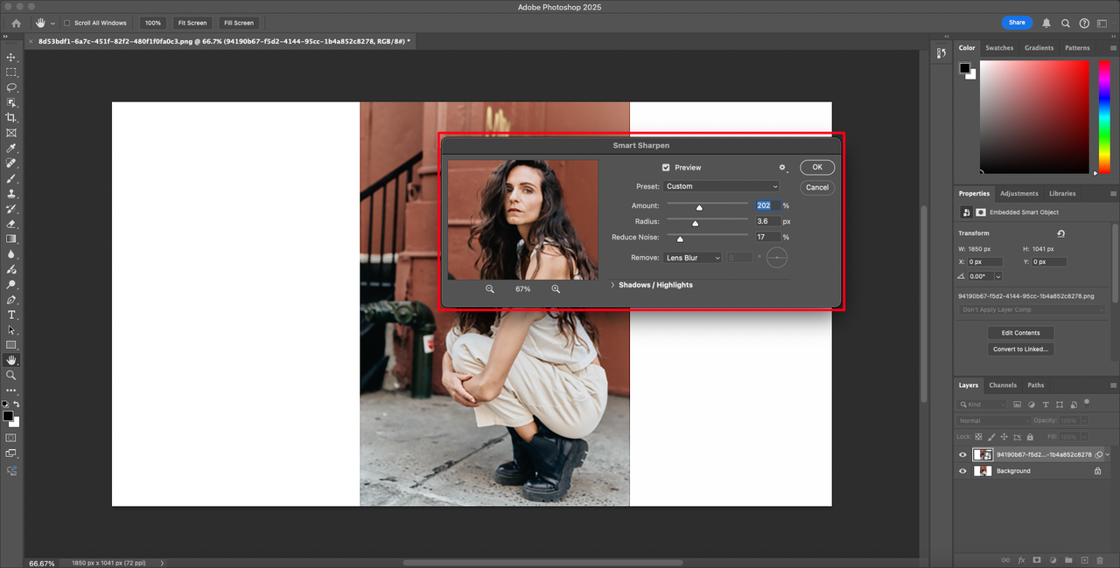Click the Radius value input field
The height and width of the screenshot is (568, 1120).
767,222
